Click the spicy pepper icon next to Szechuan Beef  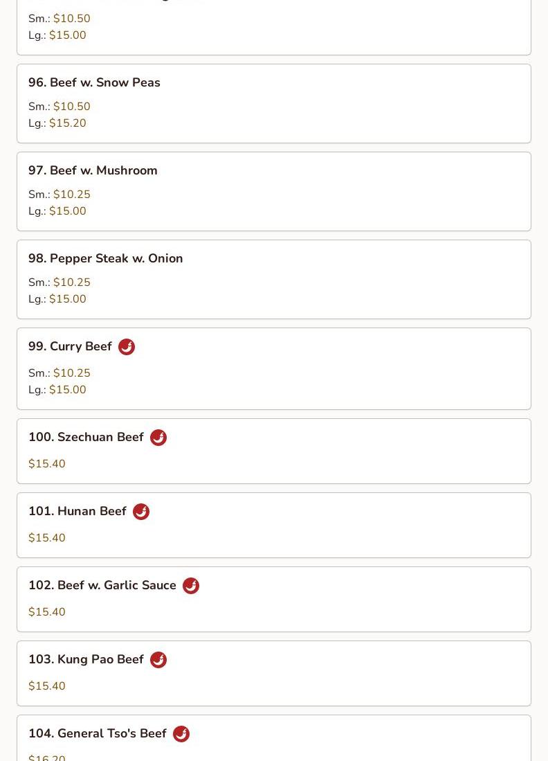click(x=158, y=438)
